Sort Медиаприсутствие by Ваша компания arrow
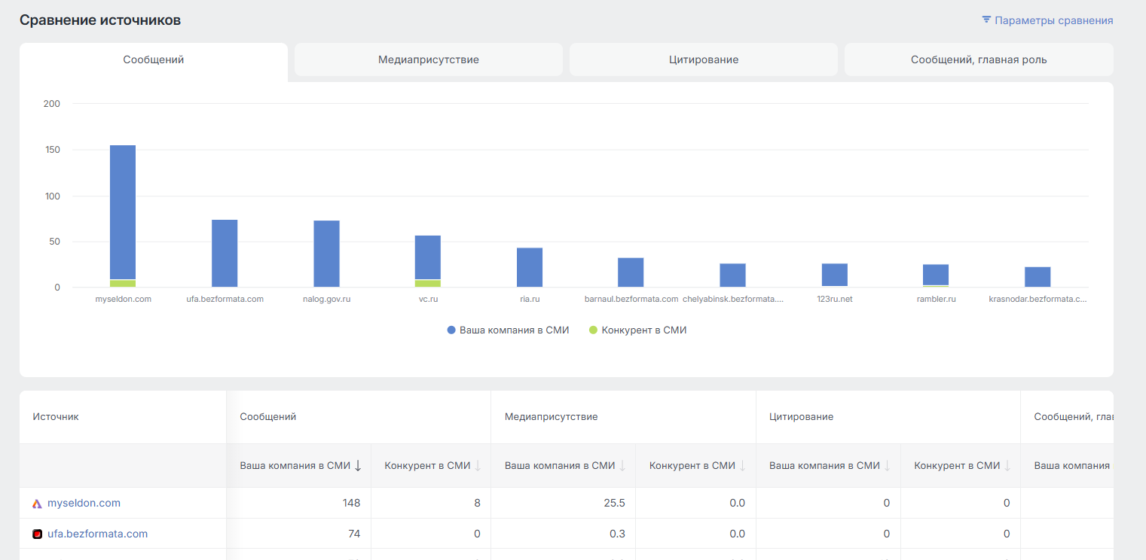The width and height of the screenshot is (1146, 560). click(622, 465)
